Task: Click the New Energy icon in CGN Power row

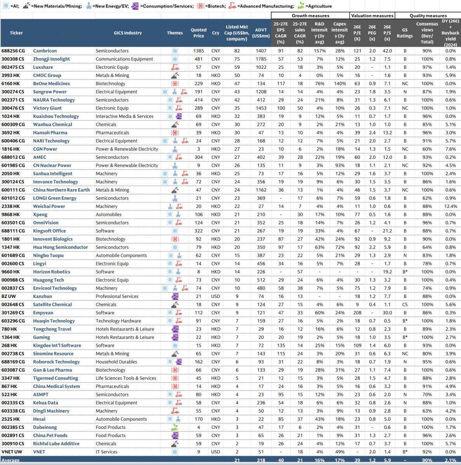Action: click(x=175, y=149)
